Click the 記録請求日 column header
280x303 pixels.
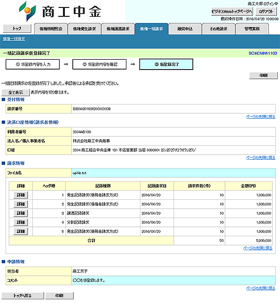[157, 186]
